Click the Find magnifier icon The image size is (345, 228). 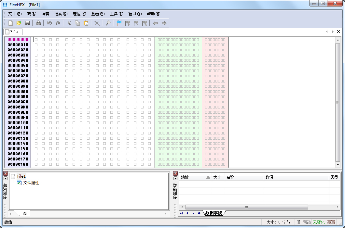pyautogui.click(x=108, y=23)
